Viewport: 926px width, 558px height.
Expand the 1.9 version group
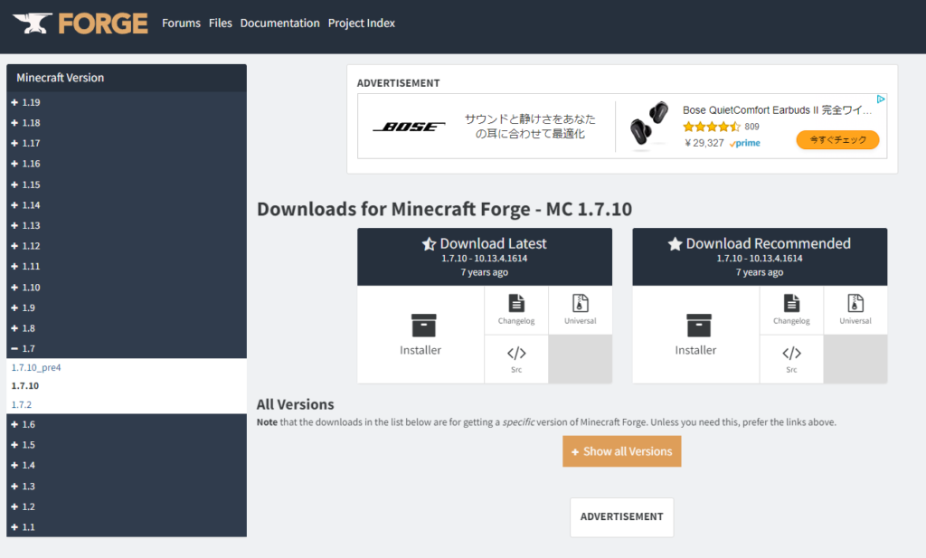pos(127,307)
